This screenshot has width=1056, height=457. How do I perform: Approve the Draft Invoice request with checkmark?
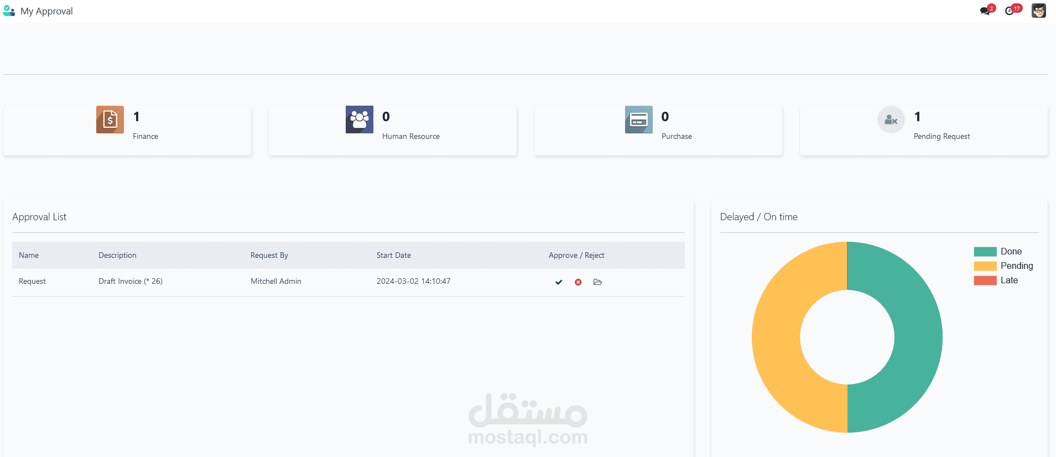[559, 282]
